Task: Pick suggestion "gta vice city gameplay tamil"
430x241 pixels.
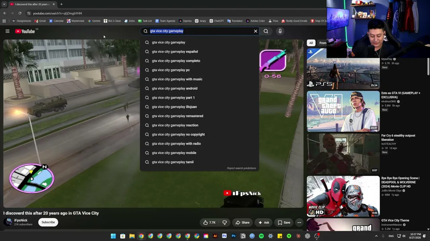Action: (200, 162)
